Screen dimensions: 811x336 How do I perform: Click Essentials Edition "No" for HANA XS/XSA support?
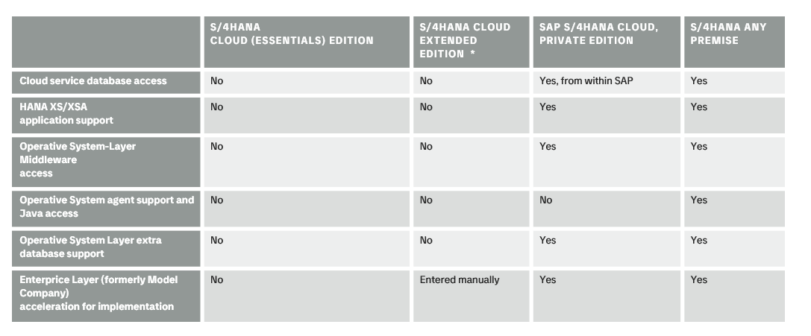(217, 107)
